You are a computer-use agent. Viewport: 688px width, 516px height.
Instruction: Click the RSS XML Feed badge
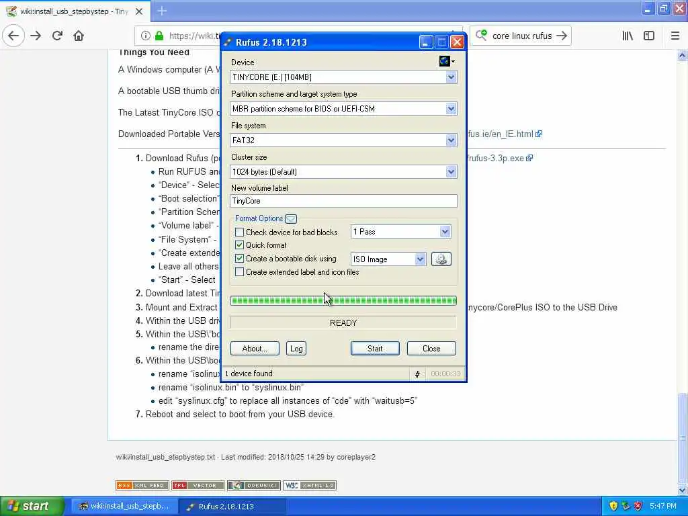(142, 485)
